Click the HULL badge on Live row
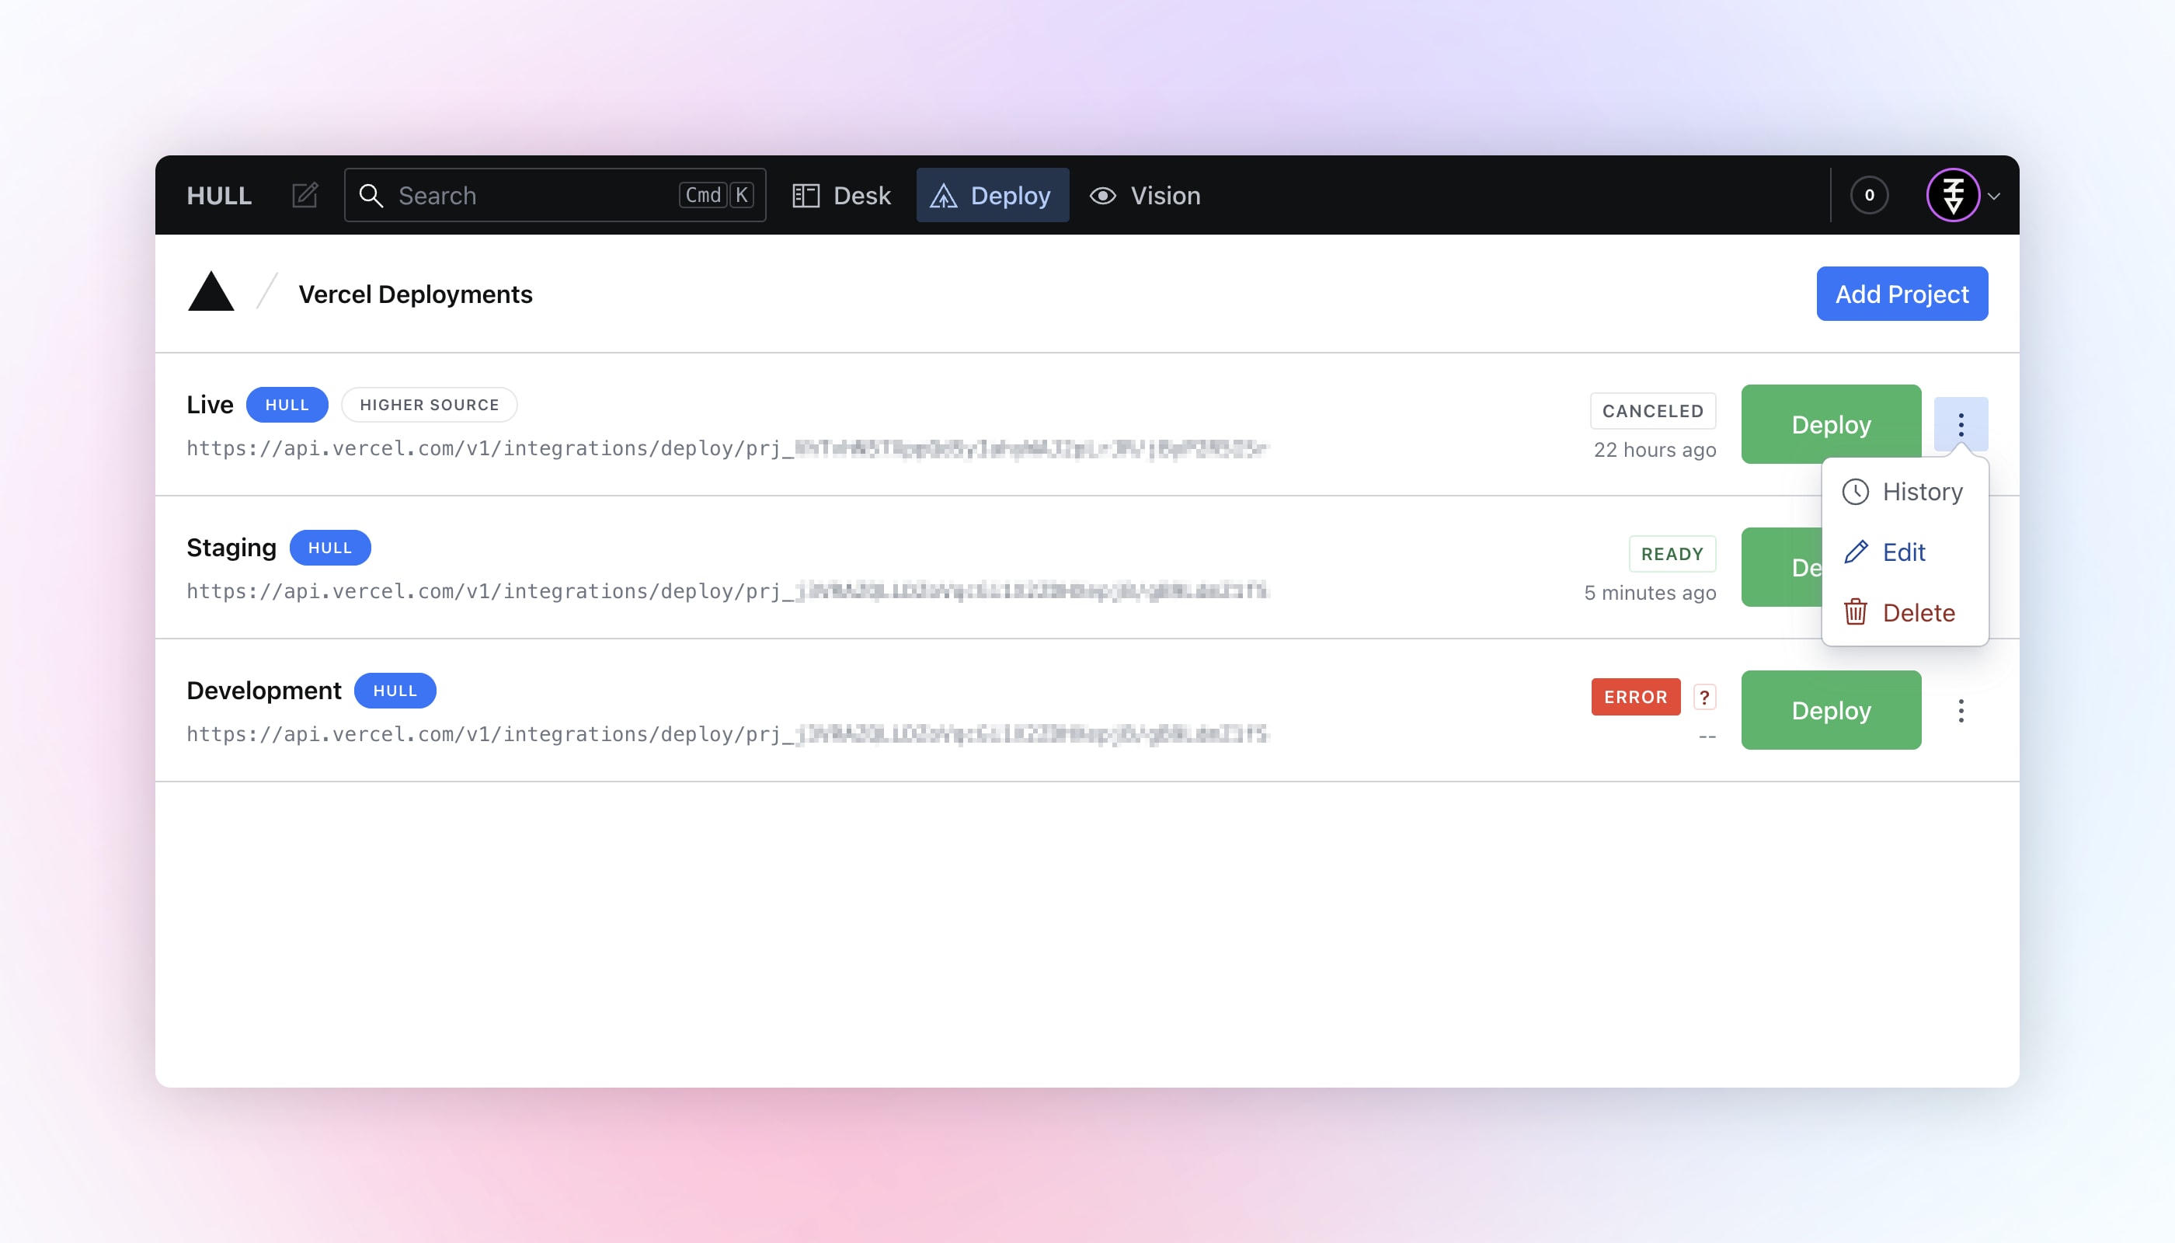This screenshot has width=2175, height=1243. [x=287, y=405]
